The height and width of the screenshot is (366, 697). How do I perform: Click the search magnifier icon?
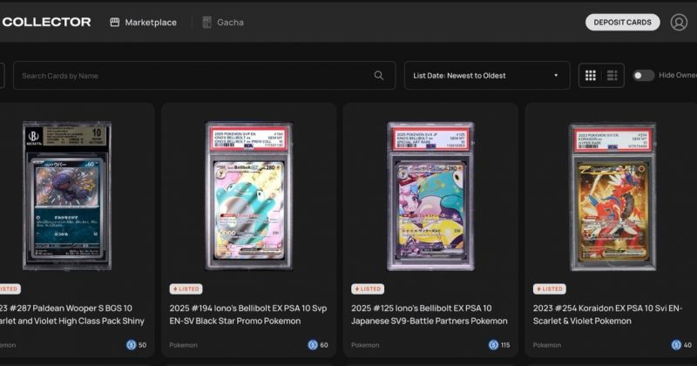tap(379, 76)
